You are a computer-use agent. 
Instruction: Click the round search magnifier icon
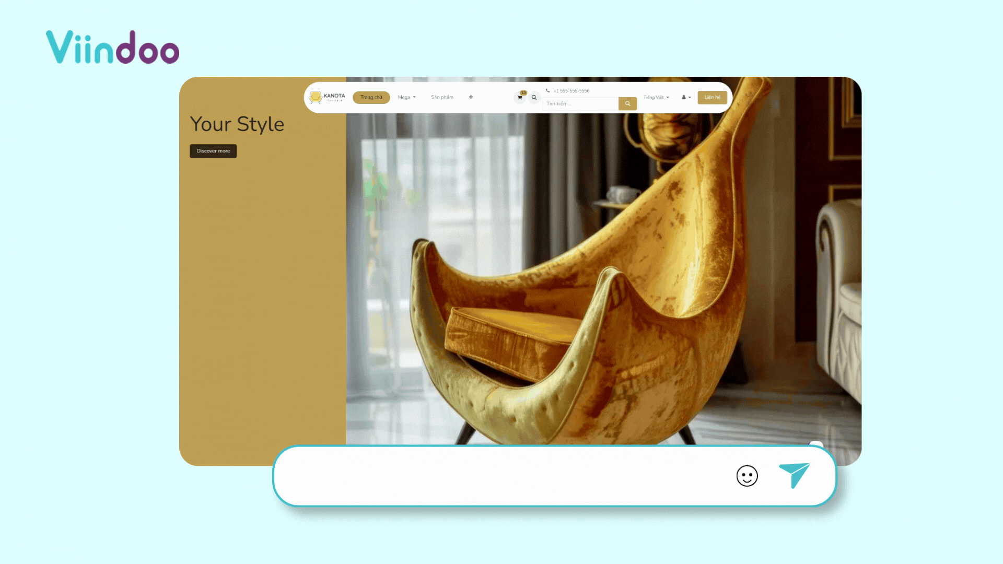pyautogui.click(x=534, y=98)
